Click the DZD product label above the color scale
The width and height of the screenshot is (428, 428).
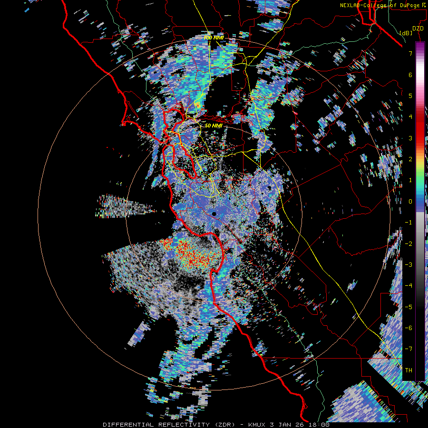418,29
